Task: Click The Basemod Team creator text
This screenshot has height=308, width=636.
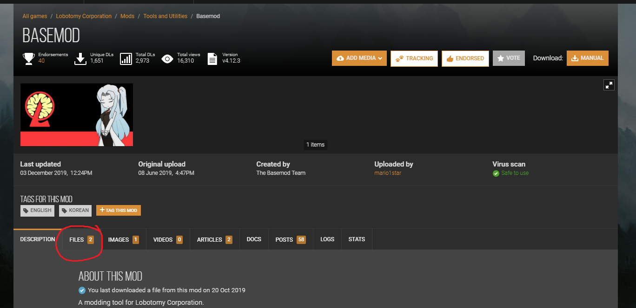Action: [x=281, y=173]
